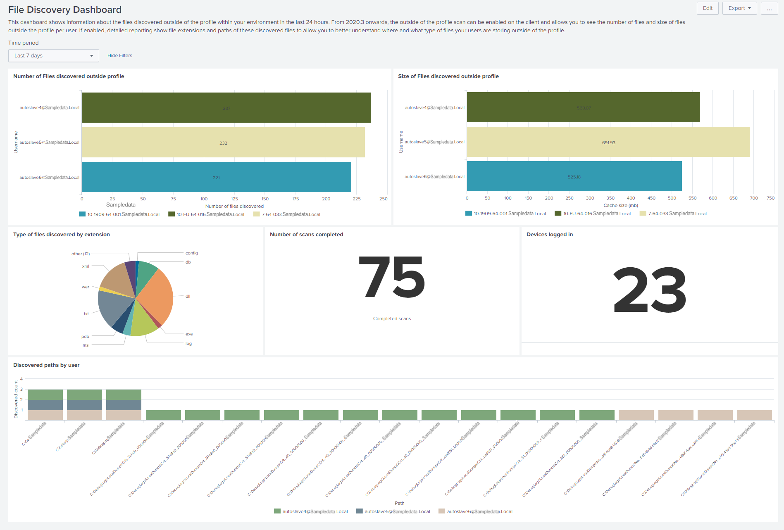Click the 7-64-033 legend swatch in Size of Files chart
Viewport: 784px width, 530px height.
pyautogui.click(x=643, y=214)
